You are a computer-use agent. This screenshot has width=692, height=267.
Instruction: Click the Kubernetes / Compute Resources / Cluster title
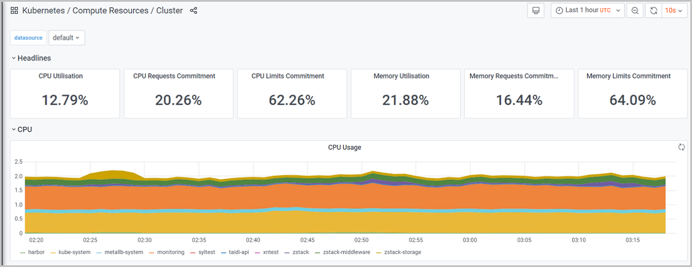coord(102,10)
